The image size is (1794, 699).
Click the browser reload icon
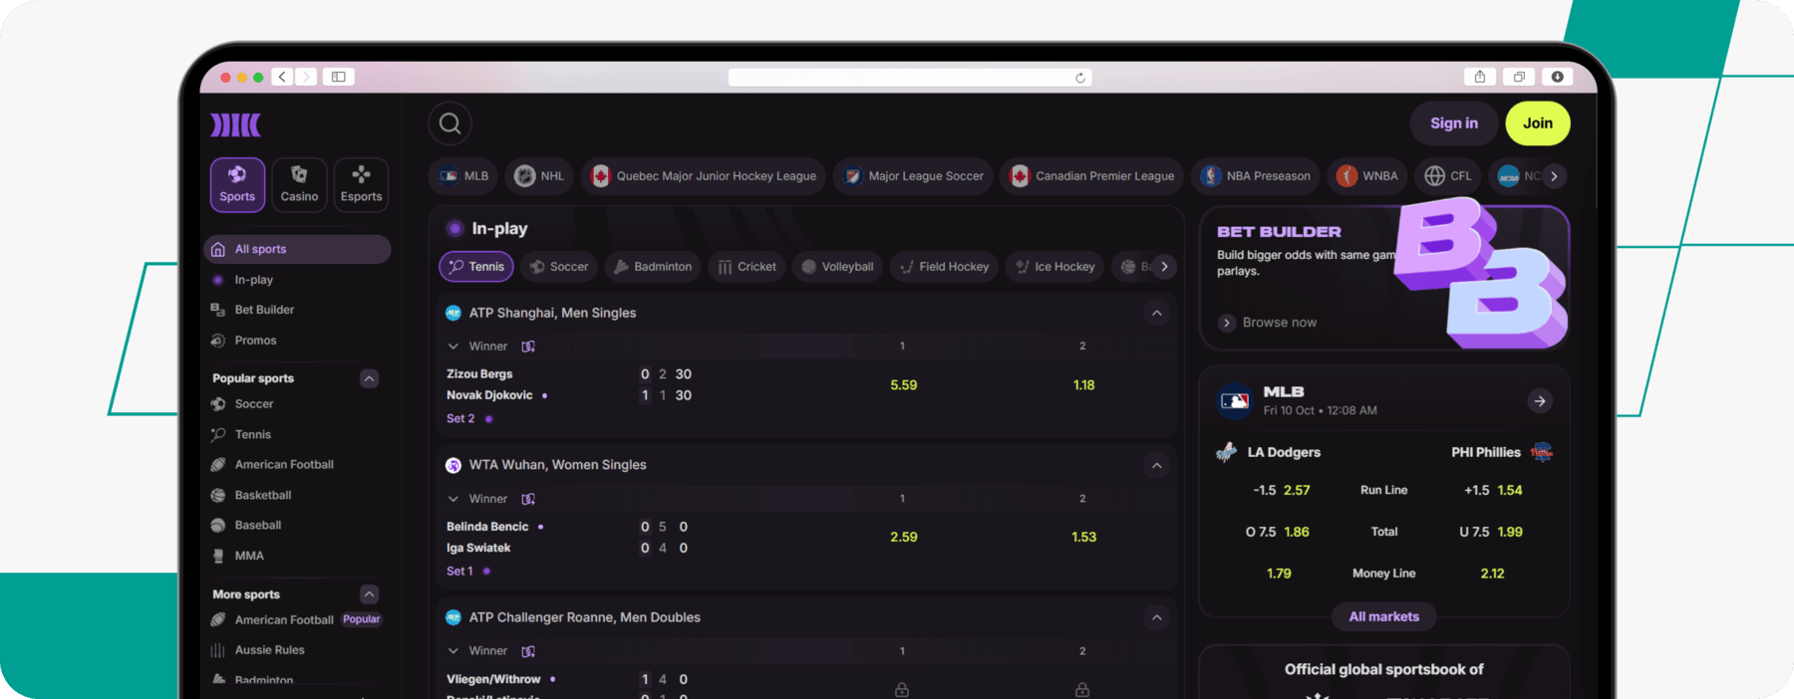[x=1080, y=78]
